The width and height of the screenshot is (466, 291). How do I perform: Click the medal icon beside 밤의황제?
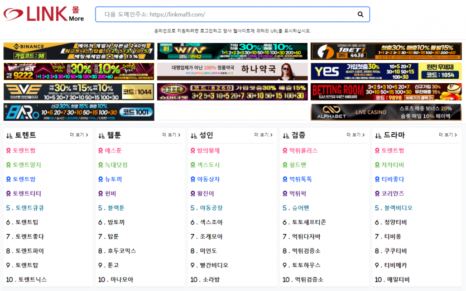click(193, 151)
